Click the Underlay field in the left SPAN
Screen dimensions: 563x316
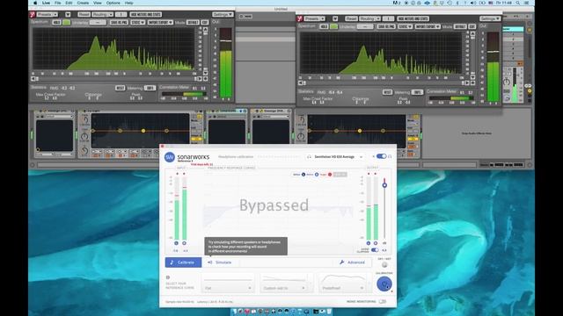coord(98,22)
